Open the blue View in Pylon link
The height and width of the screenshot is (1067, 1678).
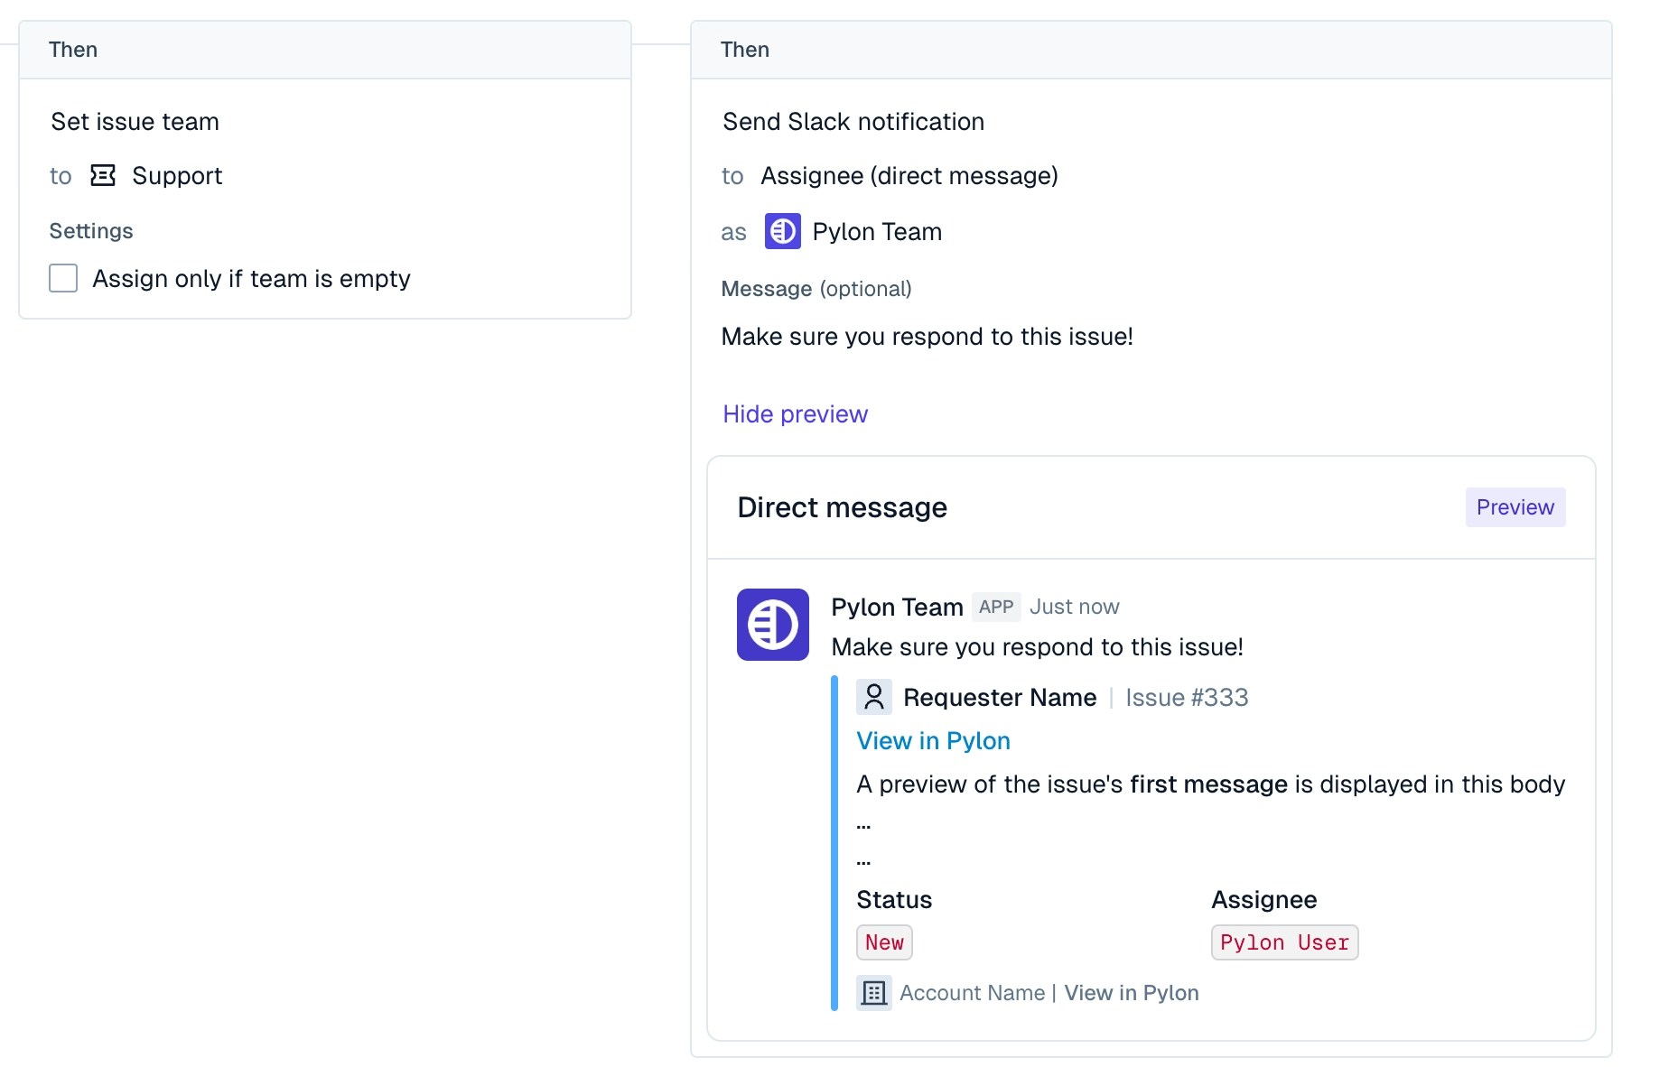point(933,740)
